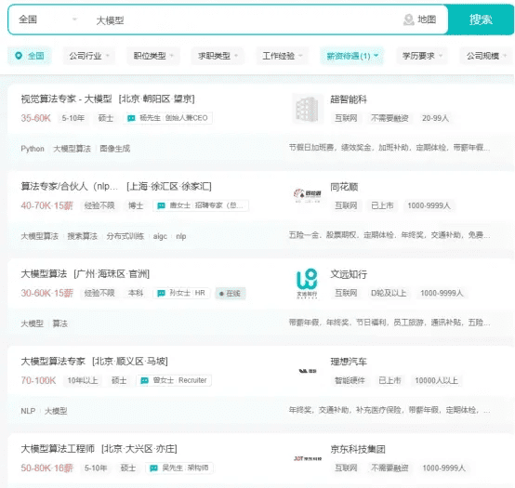Click the 50-80K·16薪 salary text
The width and height of the screenshot is (515, 488).
47,468
